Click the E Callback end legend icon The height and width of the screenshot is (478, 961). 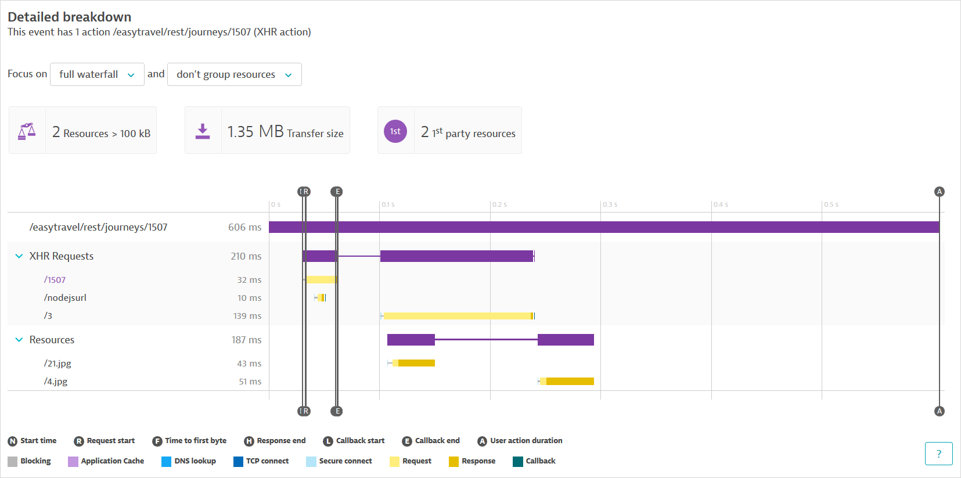coord(407,441)
